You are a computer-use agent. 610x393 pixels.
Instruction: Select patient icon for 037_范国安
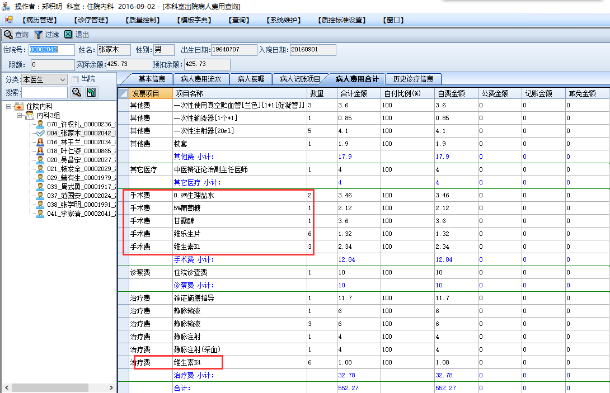pyautogui.click(x=40, y=196)
